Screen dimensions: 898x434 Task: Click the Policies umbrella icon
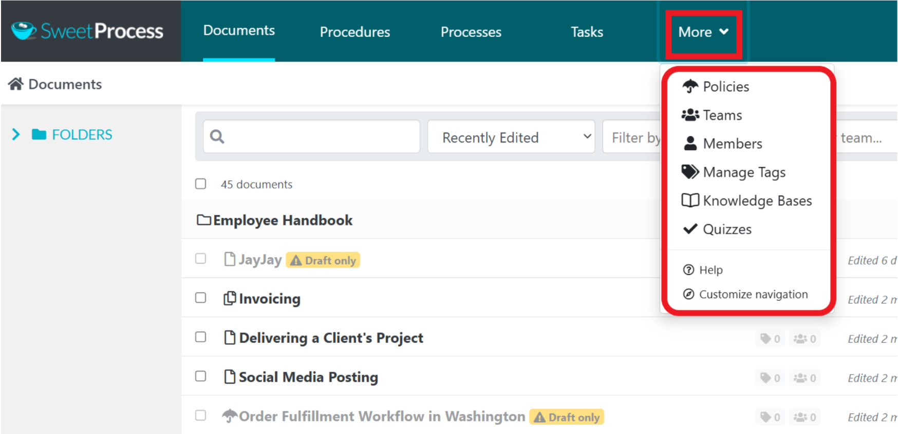(690, 86)
